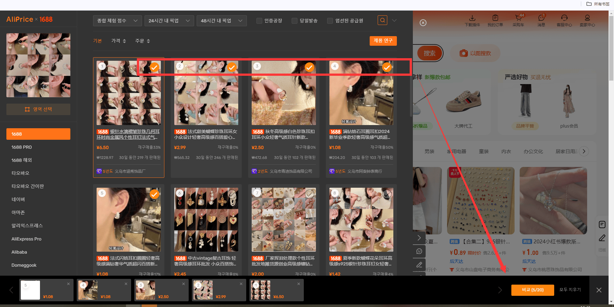614x307 pixels.
Task: Click the 비교 (5/20) compare button
Action: (x=533, y=290)
